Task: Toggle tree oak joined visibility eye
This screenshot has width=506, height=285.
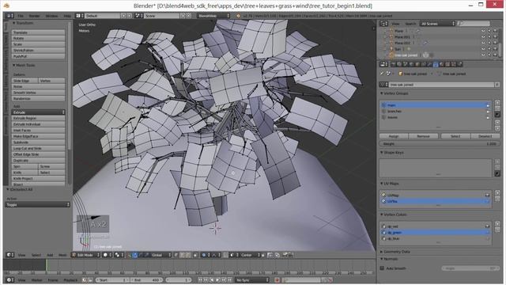Action: pyautogui.click(x=483, y=55)
